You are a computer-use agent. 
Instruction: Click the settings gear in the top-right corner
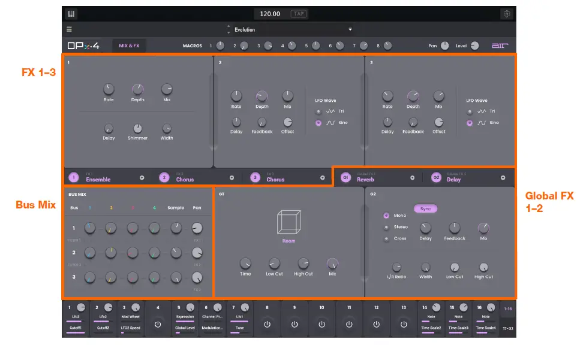(x=507, y=13)
